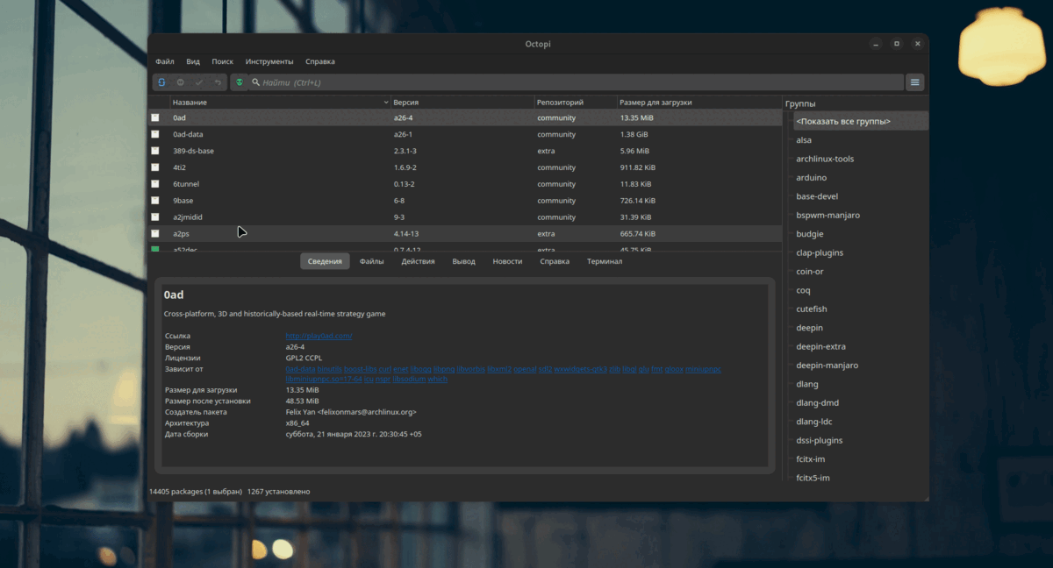
Task: Sort by Размер для загрузки column header
Action: pos(698,103)
